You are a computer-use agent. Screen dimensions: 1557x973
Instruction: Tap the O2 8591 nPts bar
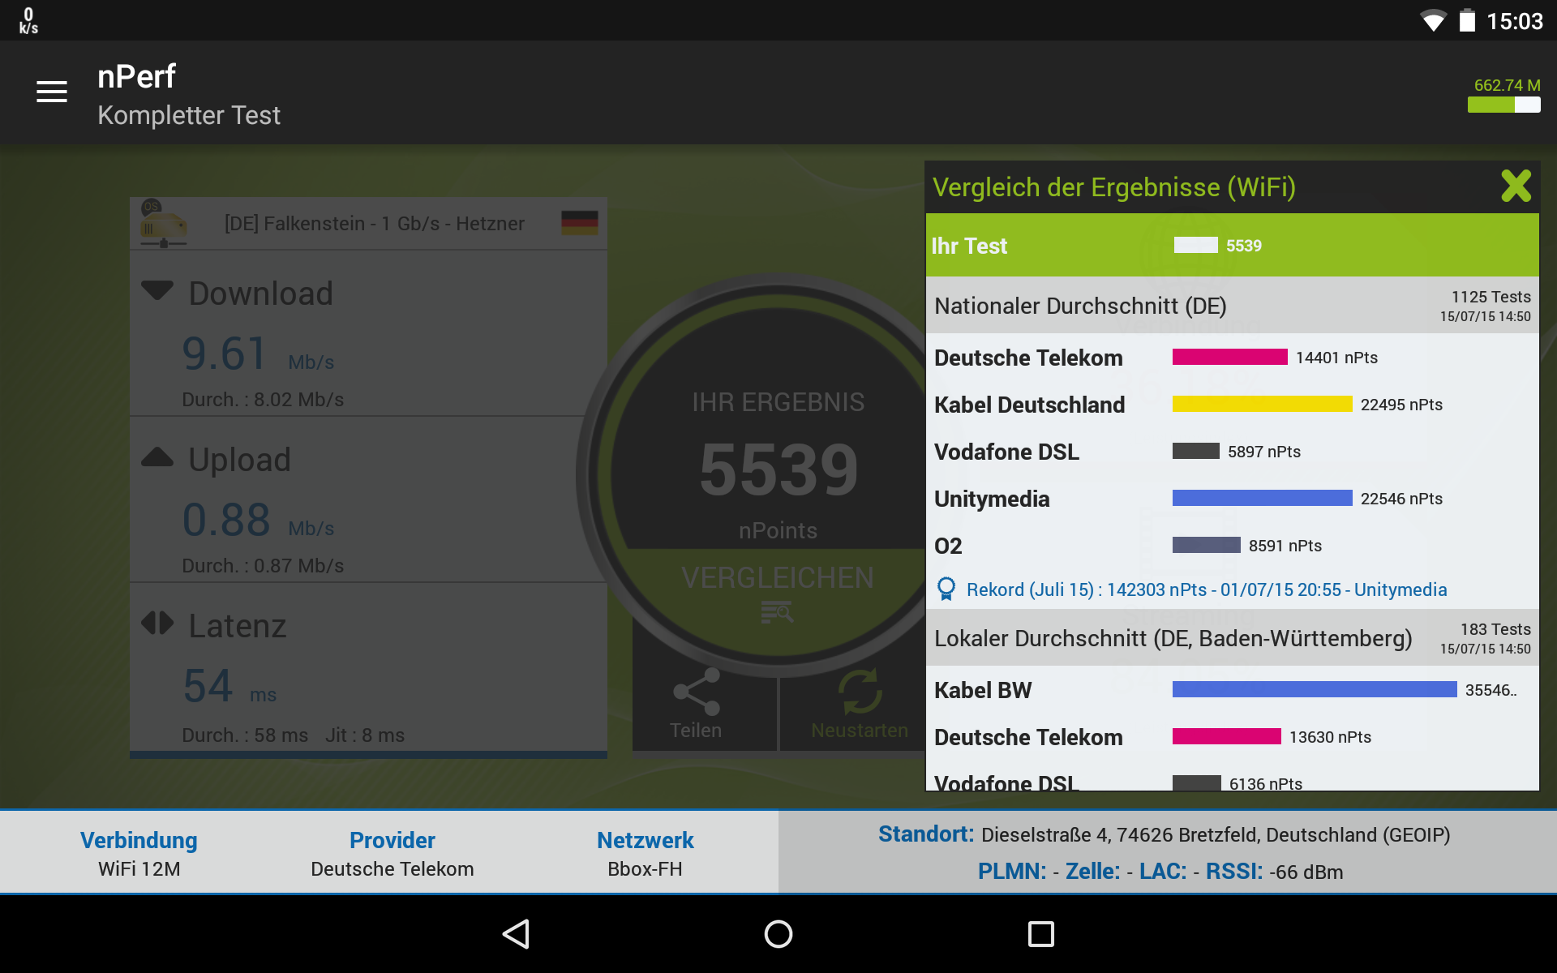click(1206, 545)
